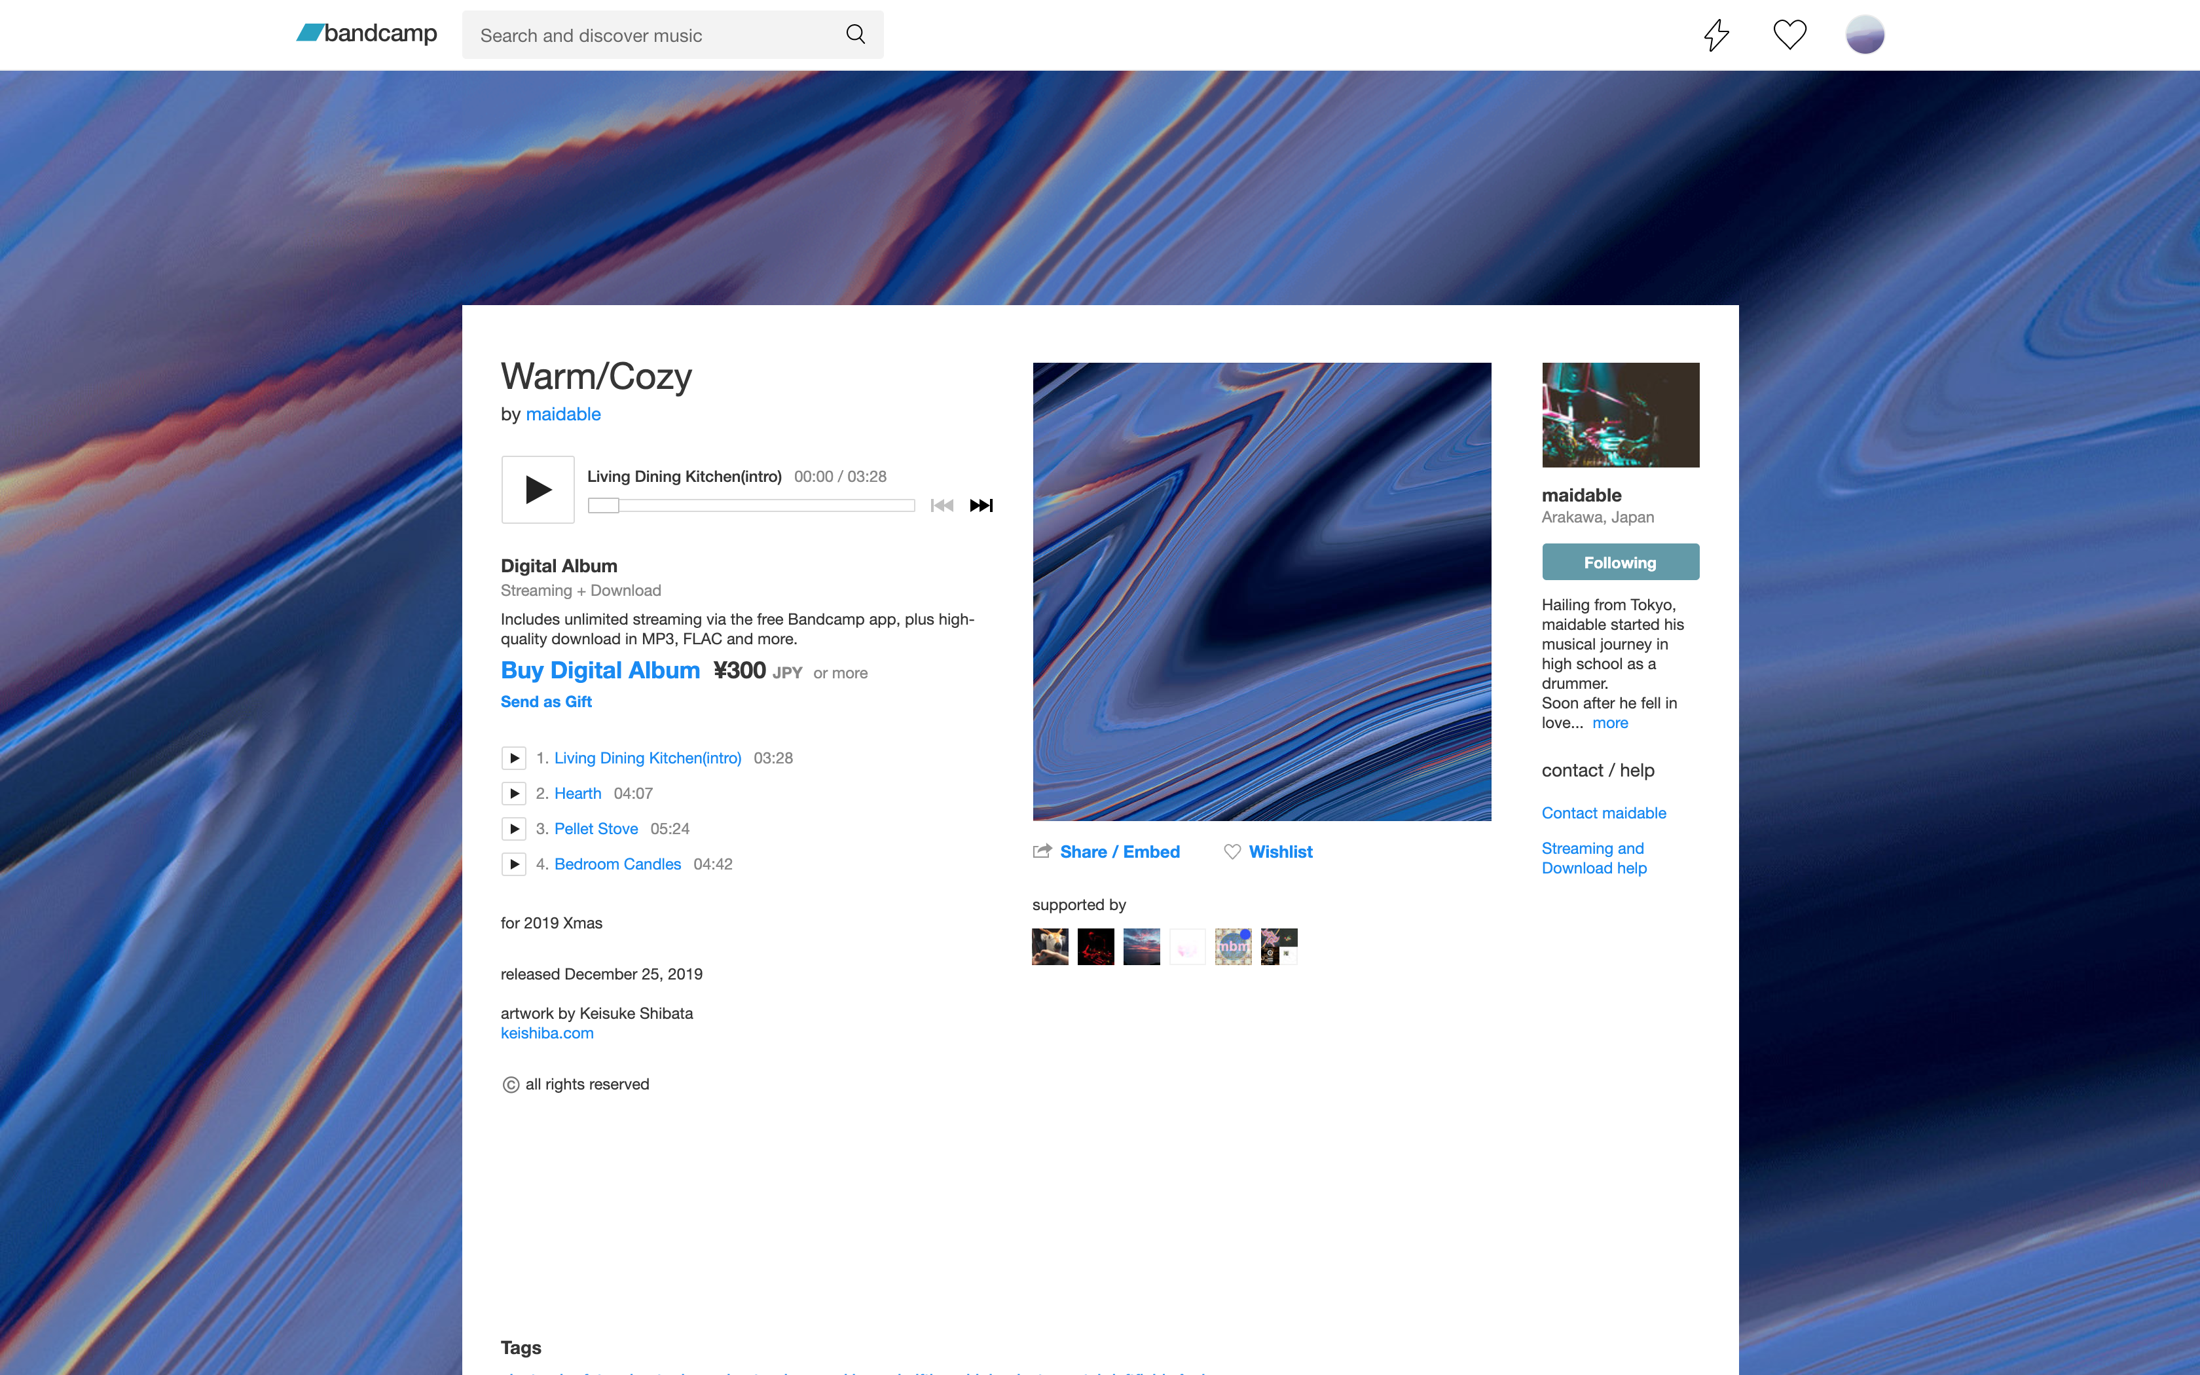Toggle the Following button for maidable
The height and width of the screenshot is (1375, 2200).
point(1620,563)
